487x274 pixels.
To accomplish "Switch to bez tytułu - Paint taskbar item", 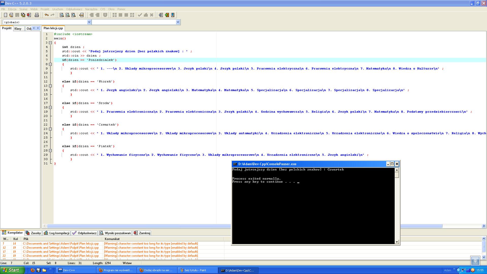I will pos(198,270).
